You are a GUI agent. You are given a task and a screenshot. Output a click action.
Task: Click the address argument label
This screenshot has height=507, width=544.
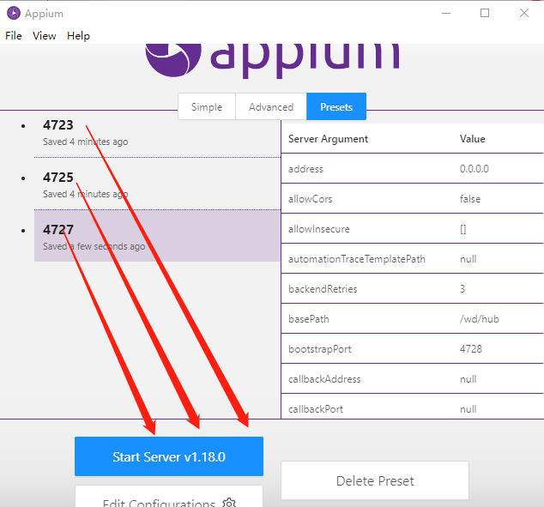tap(305, 169)
